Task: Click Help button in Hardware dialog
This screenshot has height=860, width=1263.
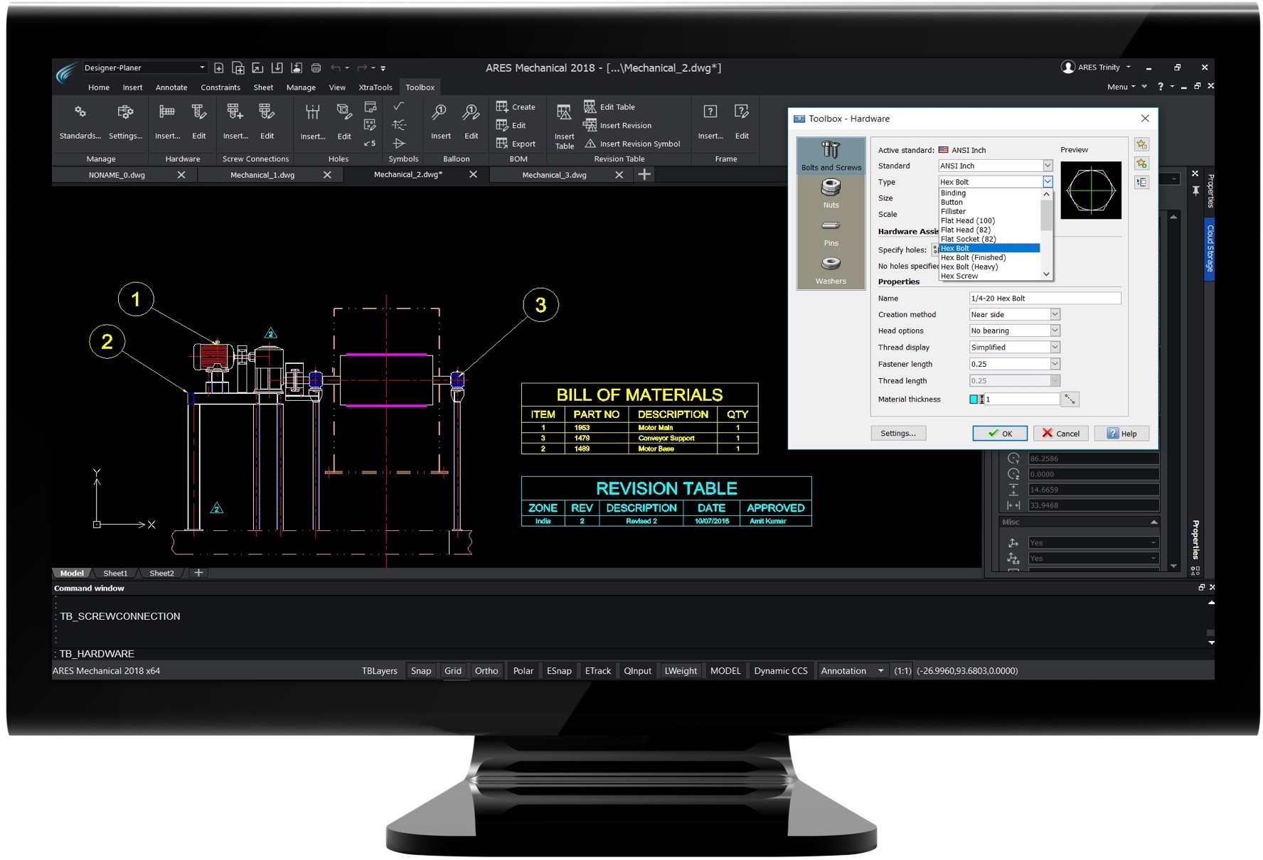Action: point(1121,434)
